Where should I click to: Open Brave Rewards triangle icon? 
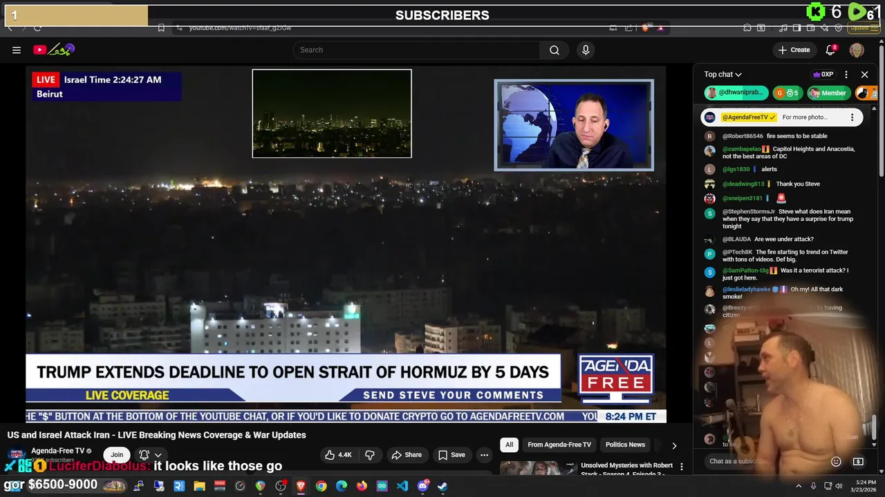click(x=660, y=28)
